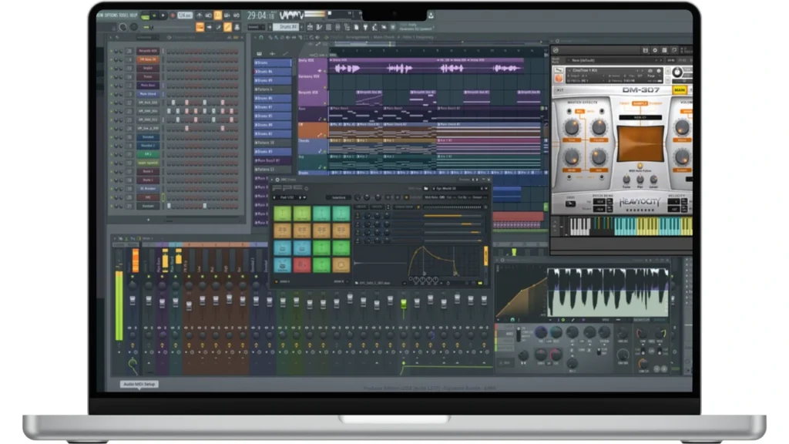Click the piano icon above the pattern list
The height and width of the screenshot is (444, 789).
click(260, 53)
